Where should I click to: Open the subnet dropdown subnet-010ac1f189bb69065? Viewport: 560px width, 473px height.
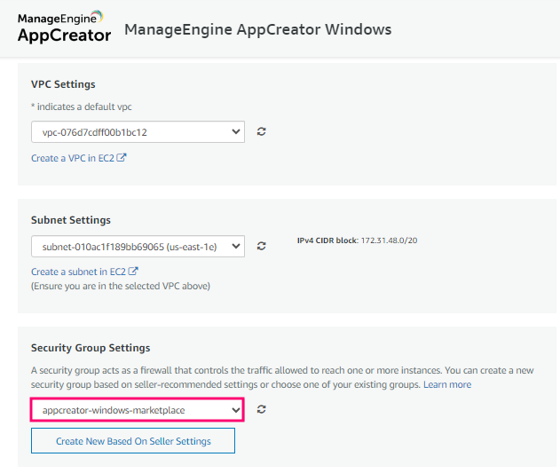(138, 246)
